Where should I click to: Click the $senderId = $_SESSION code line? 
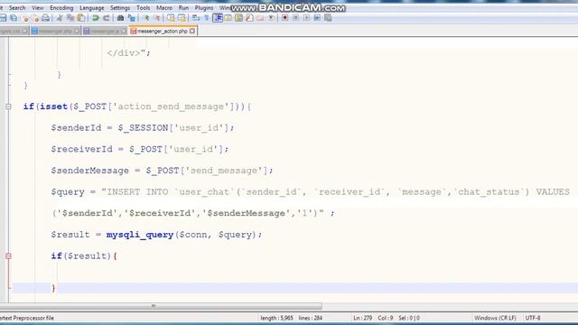[143, 128]
